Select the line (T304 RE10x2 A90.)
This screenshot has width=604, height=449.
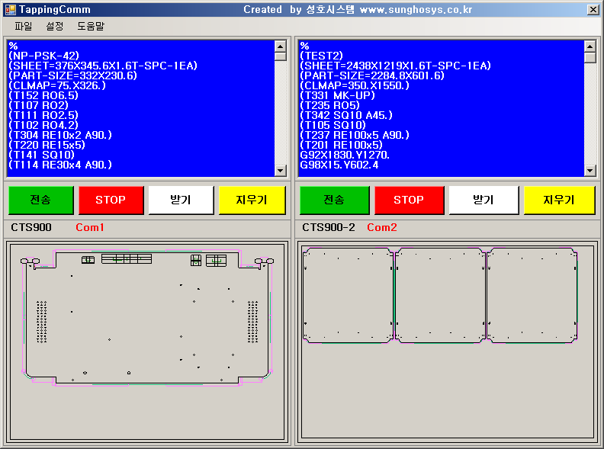point(60,135)
